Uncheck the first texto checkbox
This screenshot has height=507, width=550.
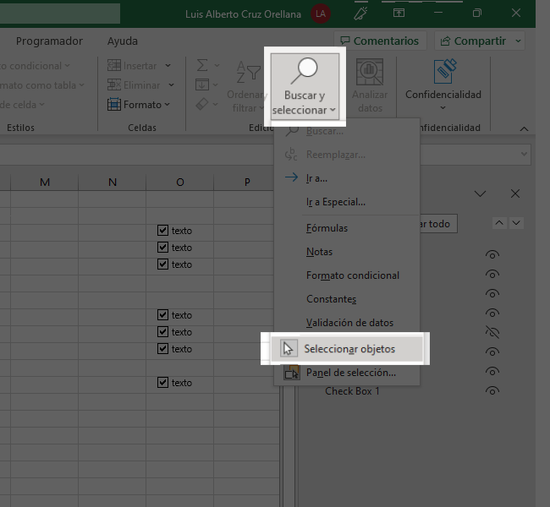[x=162, y=230]
